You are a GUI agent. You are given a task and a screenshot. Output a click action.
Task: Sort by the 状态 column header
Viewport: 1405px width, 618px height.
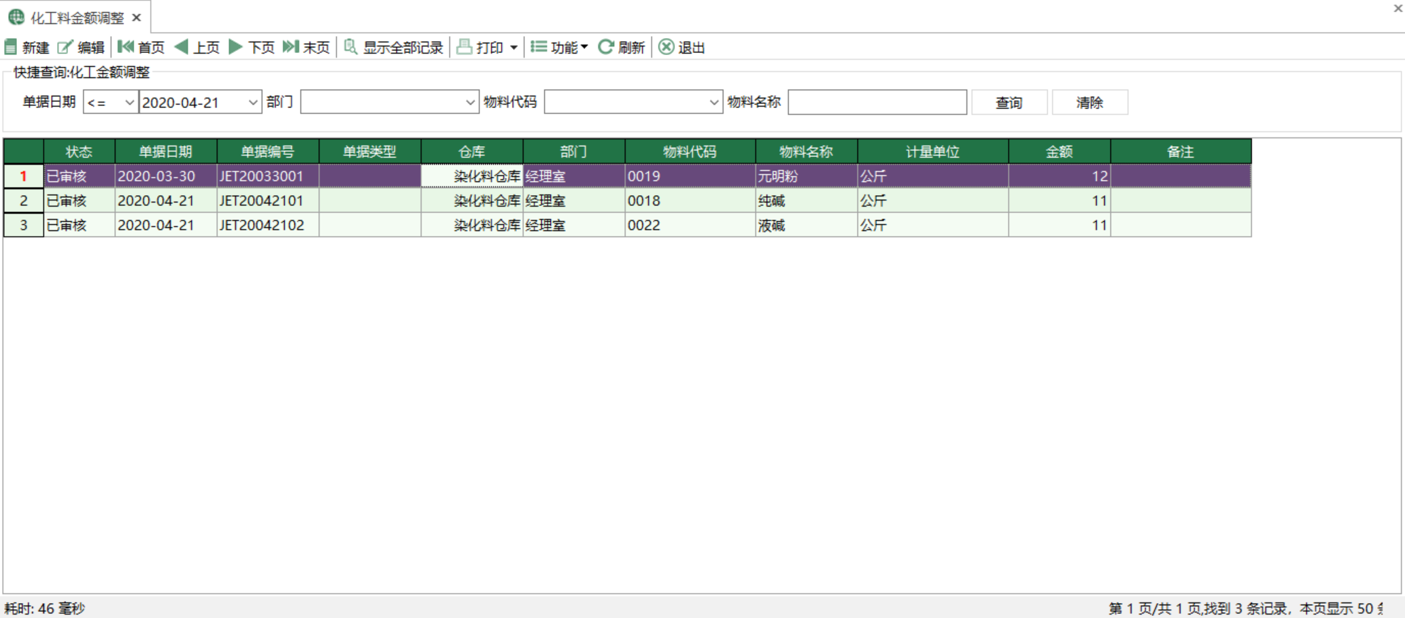80,152
